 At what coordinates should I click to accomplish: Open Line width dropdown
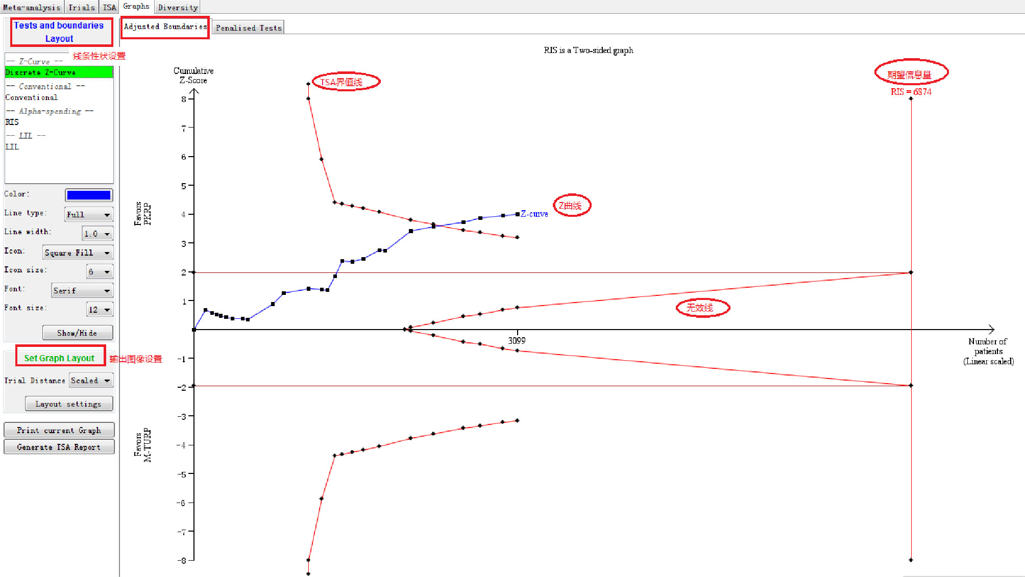tap(97, 234)
